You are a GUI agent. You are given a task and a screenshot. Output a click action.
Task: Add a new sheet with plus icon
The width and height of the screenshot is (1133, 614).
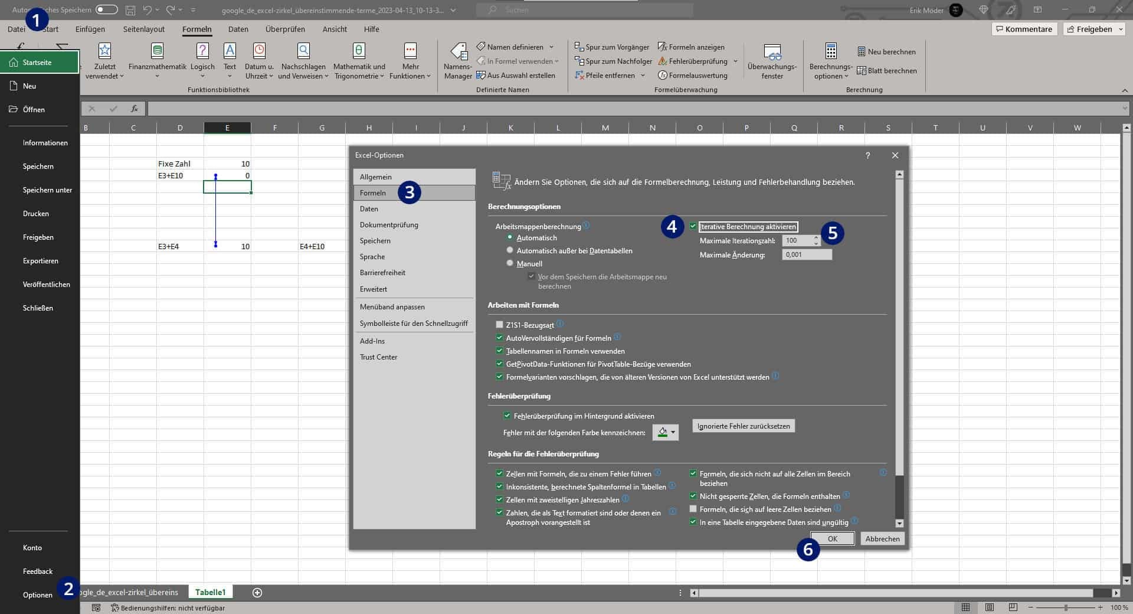257,592
